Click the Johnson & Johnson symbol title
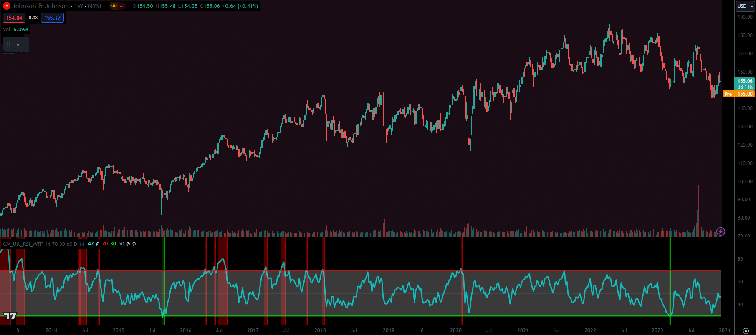Viewport: 756px width, 335px height. tap(40, 6)
